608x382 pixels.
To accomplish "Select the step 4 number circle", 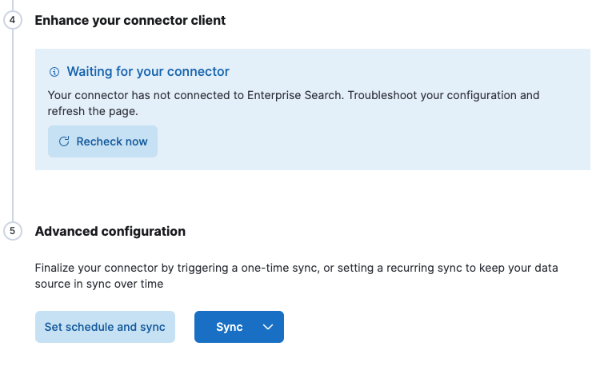I will (12, 20).
